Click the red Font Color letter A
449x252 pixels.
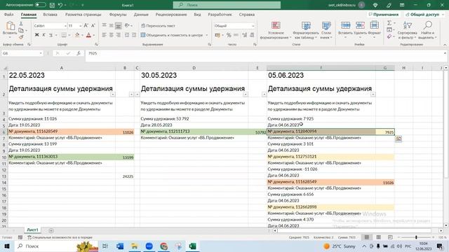tap(88, 35)
